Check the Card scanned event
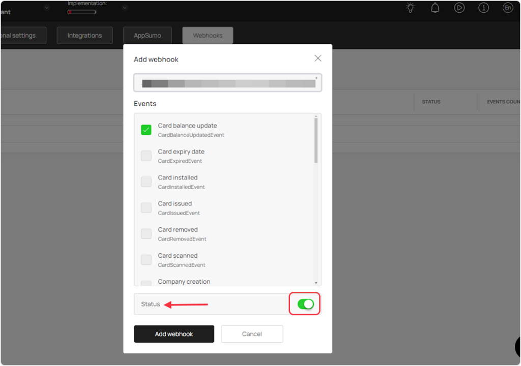521x366 pixels. point(146,260)
